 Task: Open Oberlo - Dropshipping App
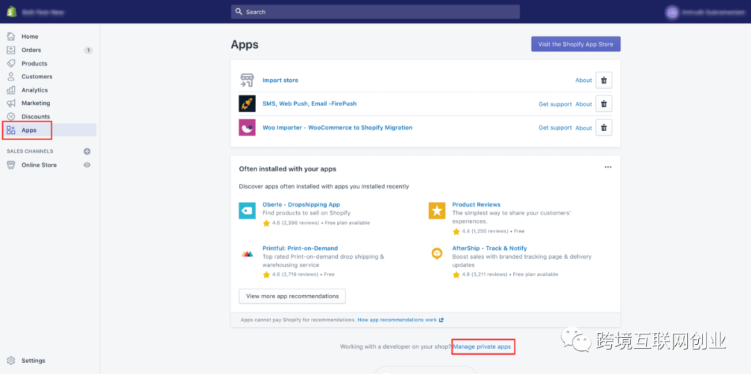click(x=301, y=205)
